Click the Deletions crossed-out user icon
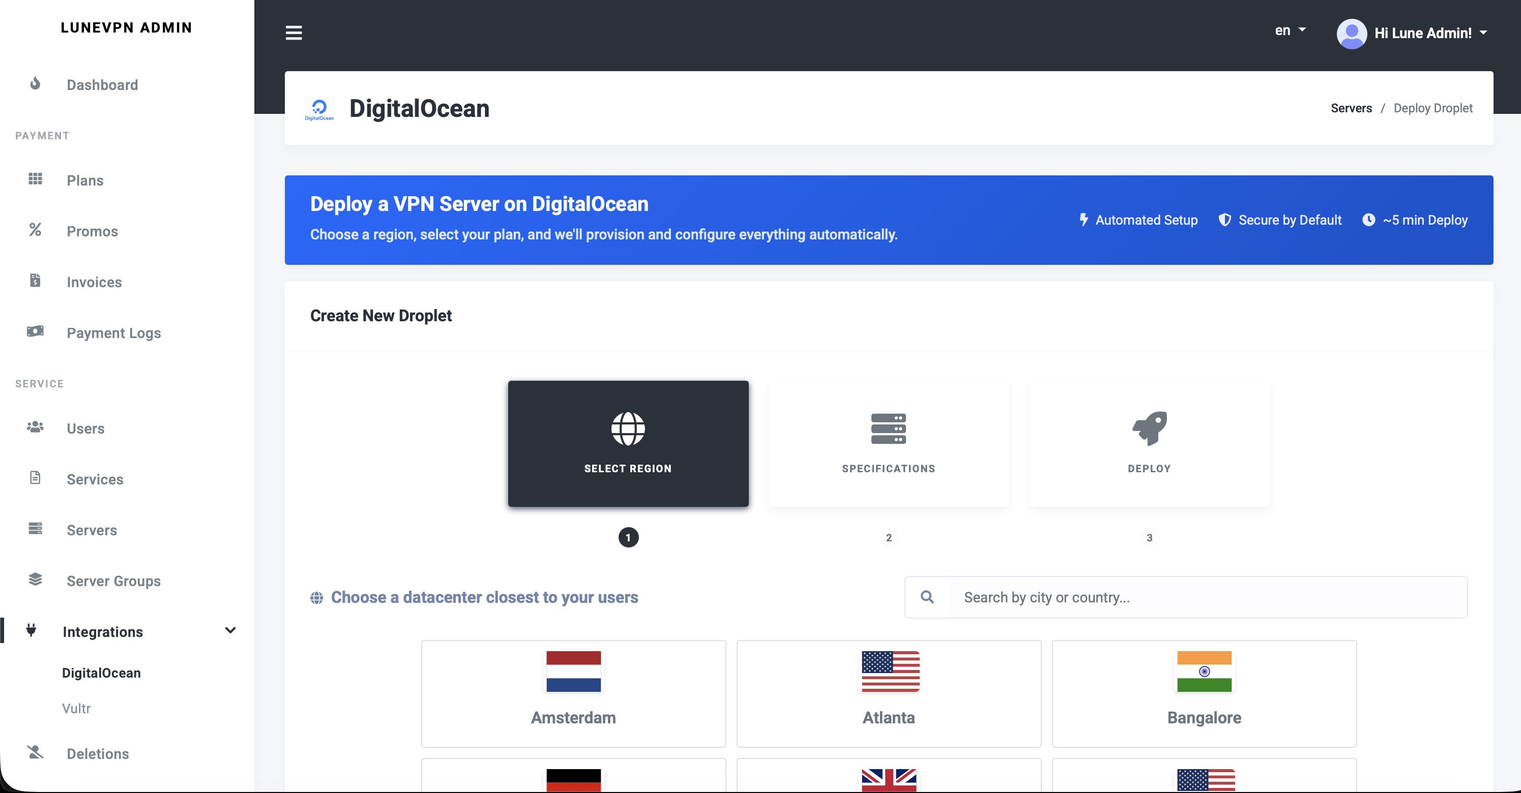 pos(36,752)
